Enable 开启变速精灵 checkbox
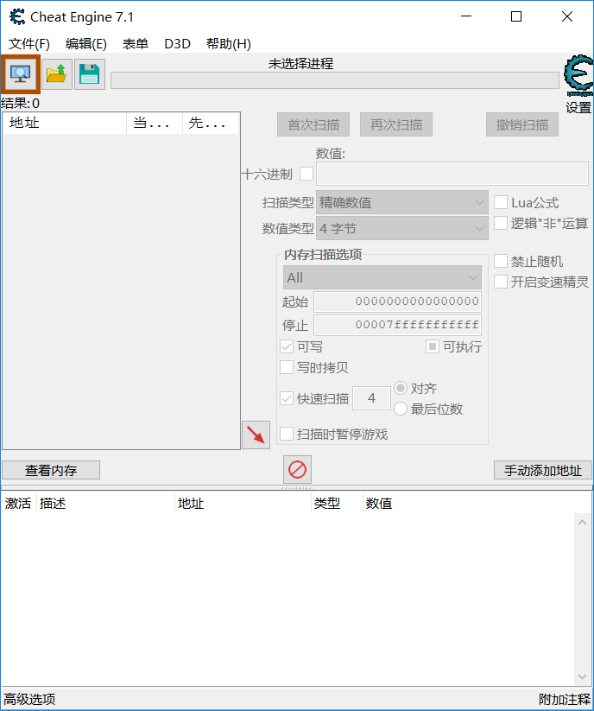 pyautogui.click(x=501, y=282)
